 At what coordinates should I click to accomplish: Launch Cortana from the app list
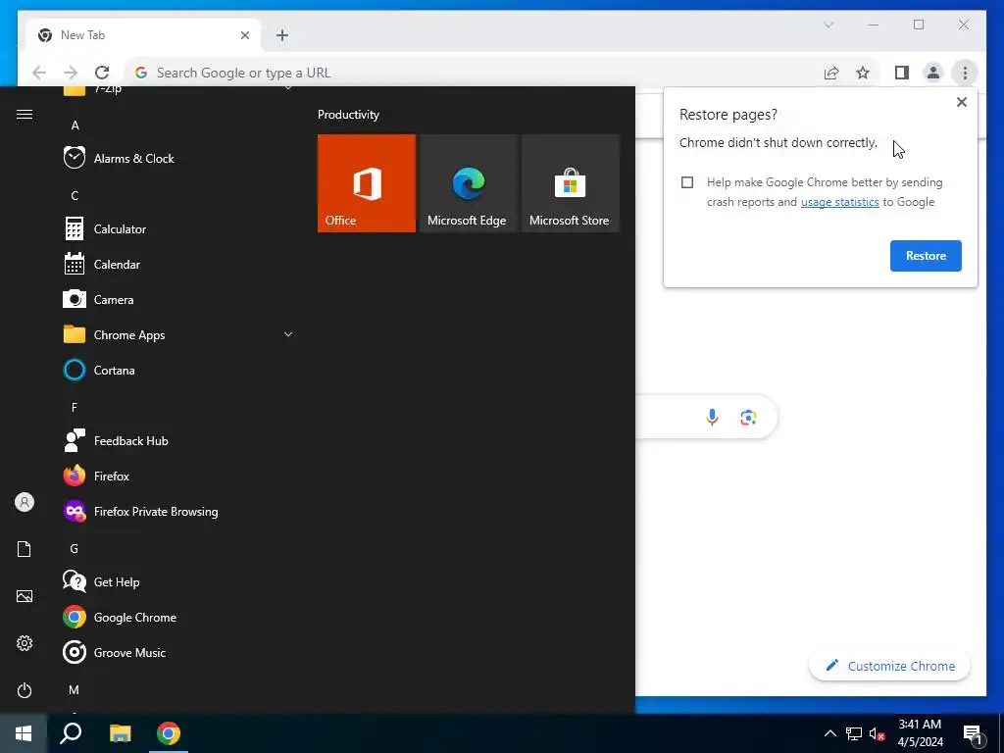coord(180,370)
